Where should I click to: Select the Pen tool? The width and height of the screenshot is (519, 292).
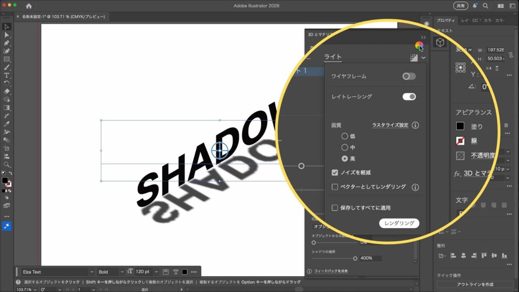(x=7, y=43)
